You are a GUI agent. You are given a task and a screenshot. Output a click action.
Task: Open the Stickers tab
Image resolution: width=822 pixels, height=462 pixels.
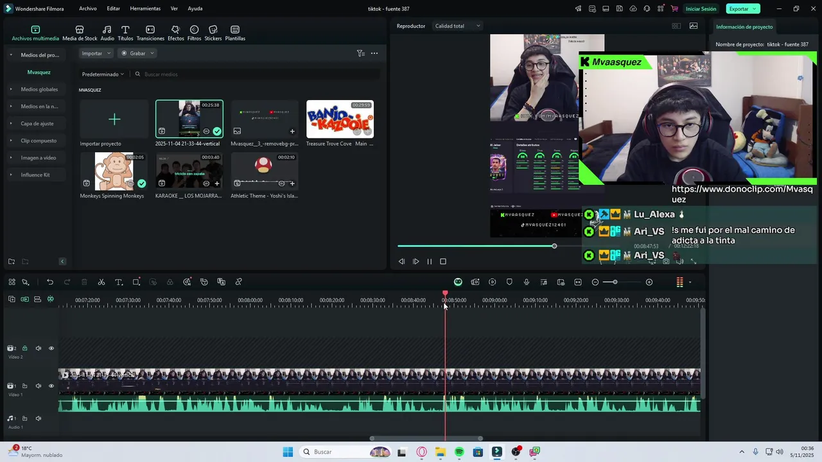pos(213,33)
